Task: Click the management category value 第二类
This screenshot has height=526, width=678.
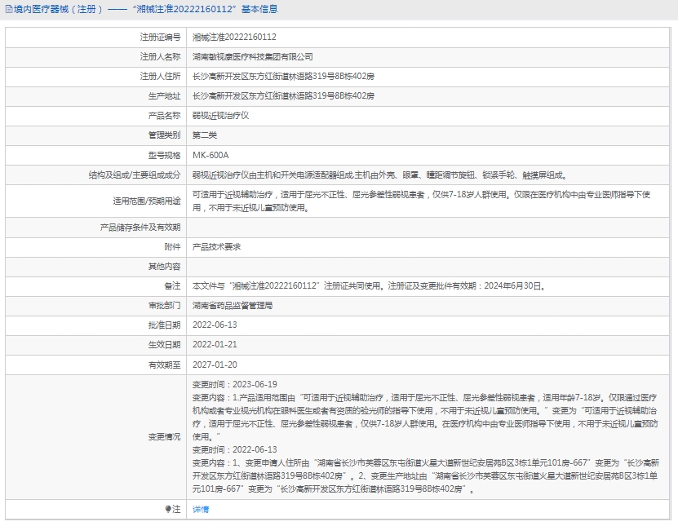Action: point(205,135)
